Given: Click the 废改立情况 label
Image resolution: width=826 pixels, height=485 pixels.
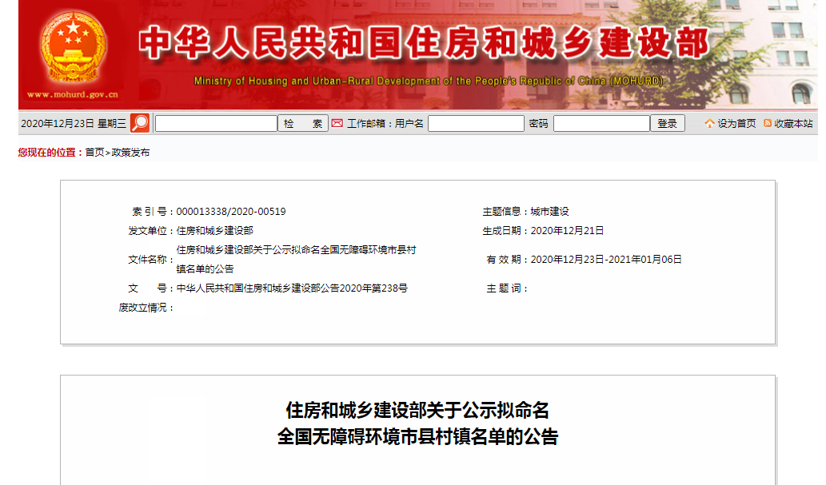Looking at the screenshot, I should (146, 308).
